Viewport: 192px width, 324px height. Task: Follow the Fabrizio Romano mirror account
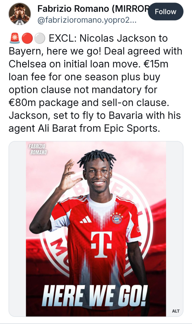click(x=166, y=12)
